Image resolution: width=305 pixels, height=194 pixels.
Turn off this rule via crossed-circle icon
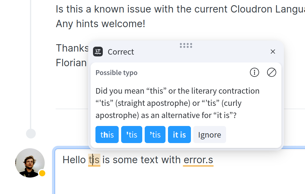pos(272,72)
